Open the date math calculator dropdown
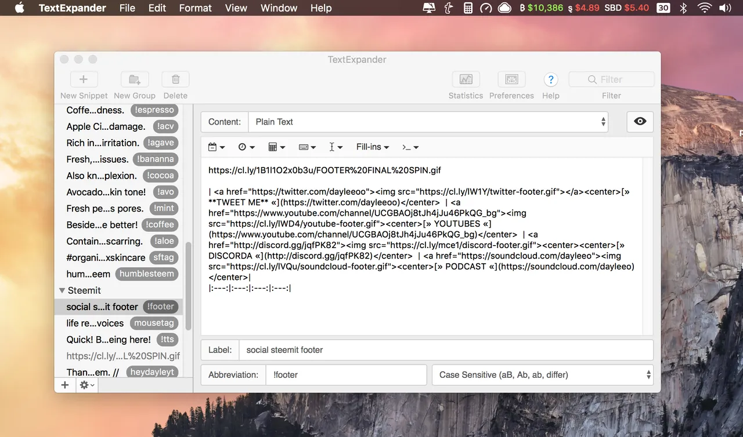Viewport: 743px width, 437px height. pos(277,147)
